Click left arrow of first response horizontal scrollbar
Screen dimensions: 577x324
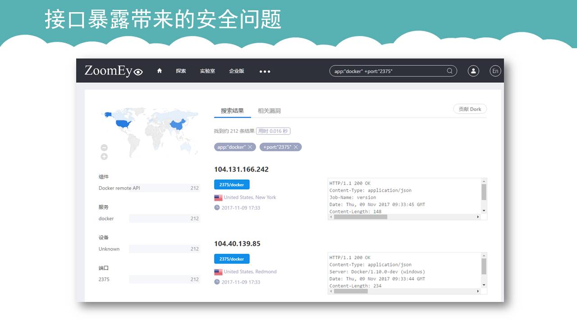(331, 217)
